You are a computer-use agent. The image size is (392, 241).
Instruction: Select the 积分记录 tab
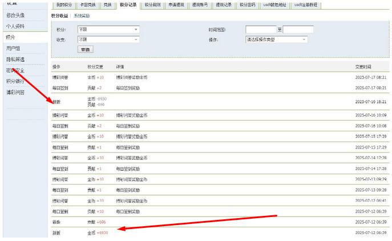(128, 5)
